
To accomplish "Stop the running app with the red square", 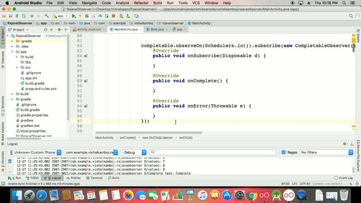I will click(x=113, y=16).
